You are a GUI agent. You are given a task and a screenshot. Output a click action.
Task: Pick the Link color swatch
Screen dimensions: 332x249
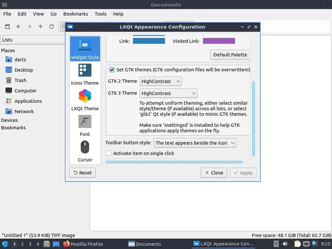[x=149, y=41]
